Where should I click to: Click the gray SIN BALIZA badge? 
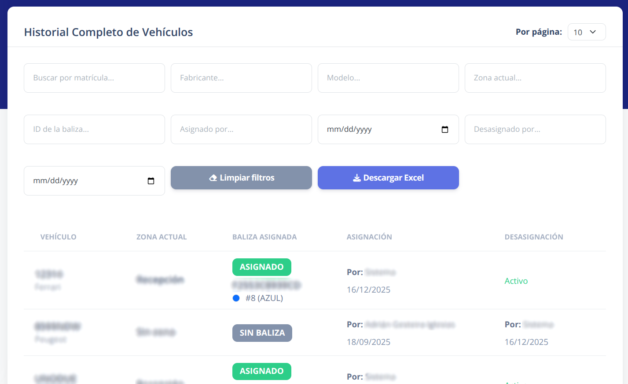[262, 333]
